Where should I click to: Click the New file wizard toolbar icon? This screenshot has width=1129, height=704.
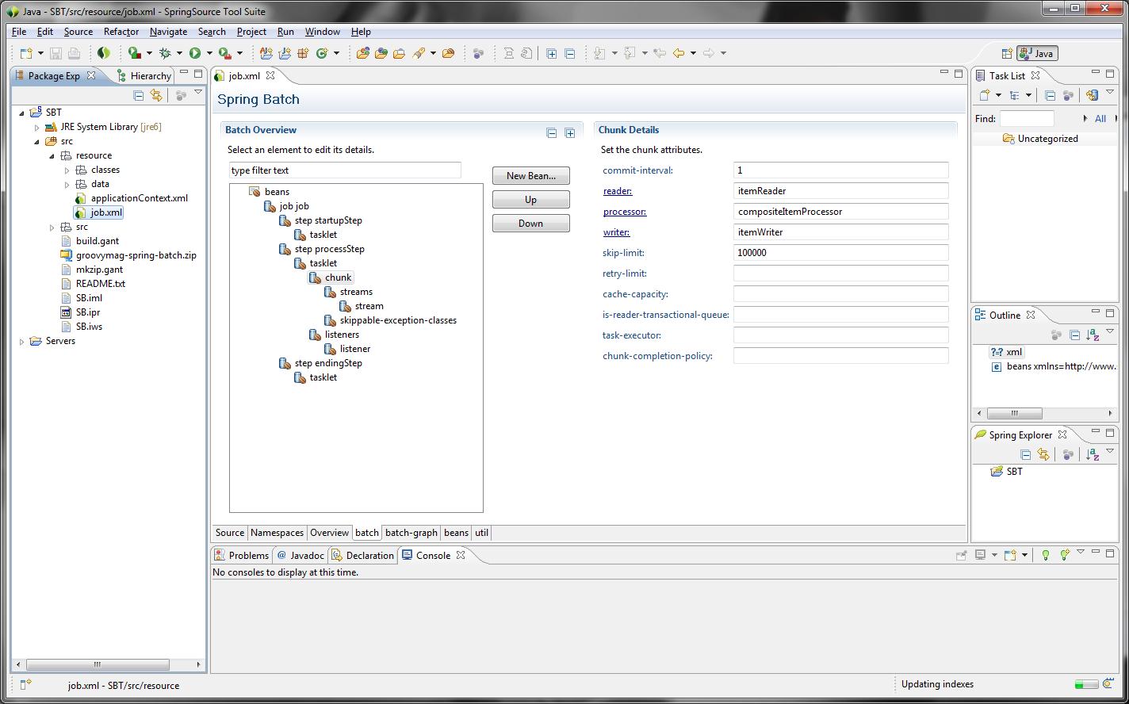pyautogui.click(x=26, y=53)
